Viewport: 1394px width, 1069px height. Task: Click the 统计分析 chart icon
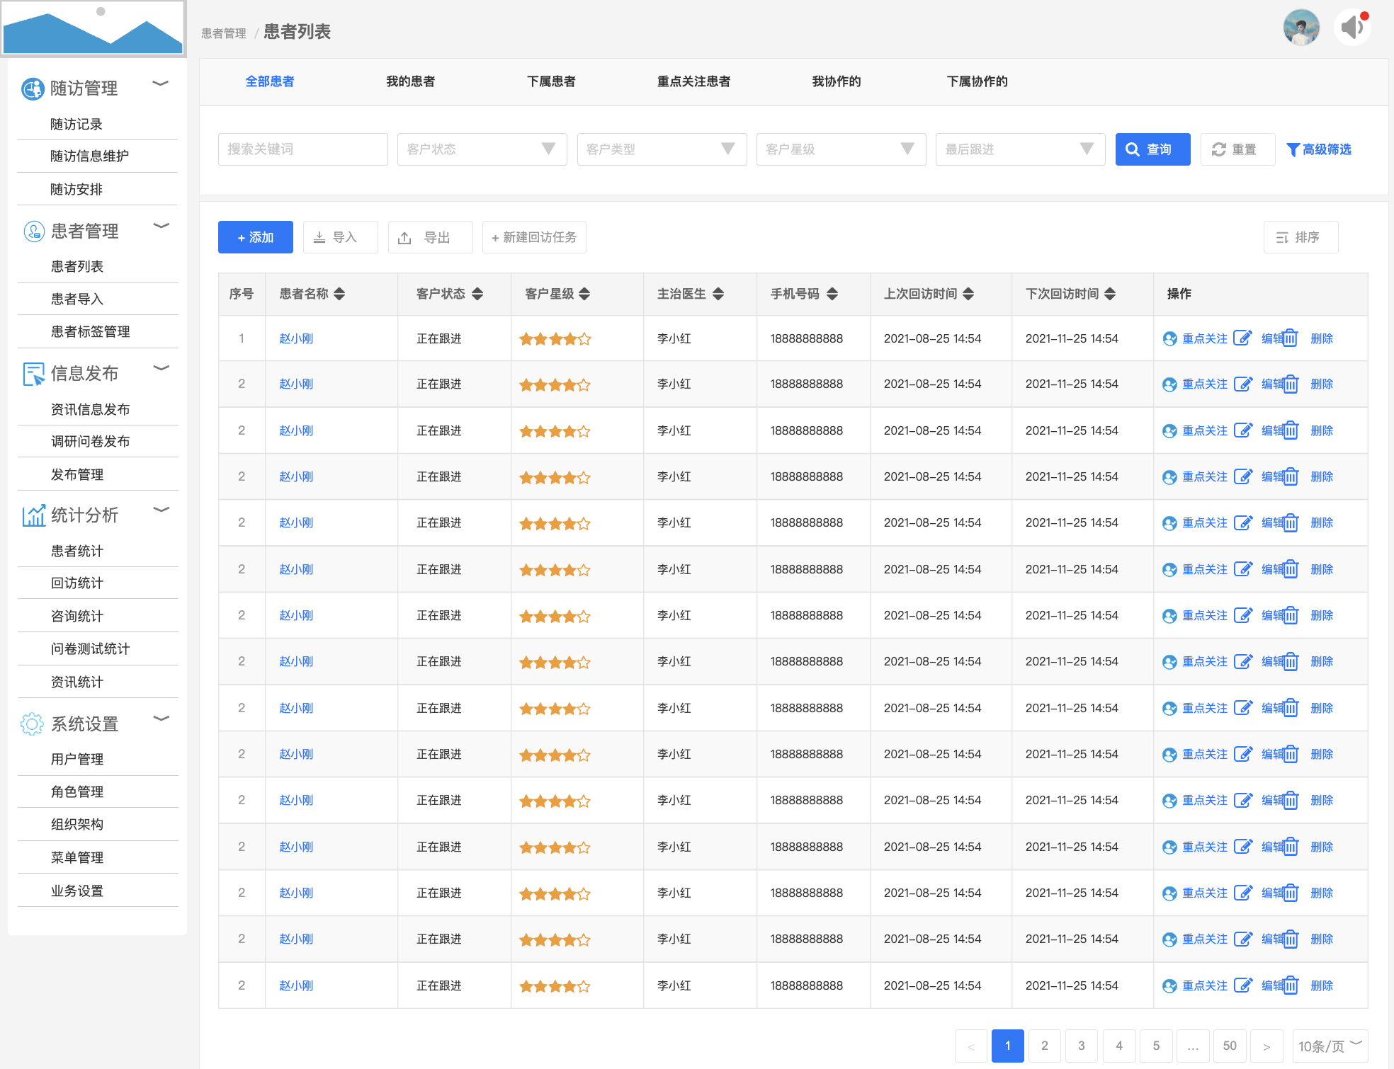click(x=33, y=515)
